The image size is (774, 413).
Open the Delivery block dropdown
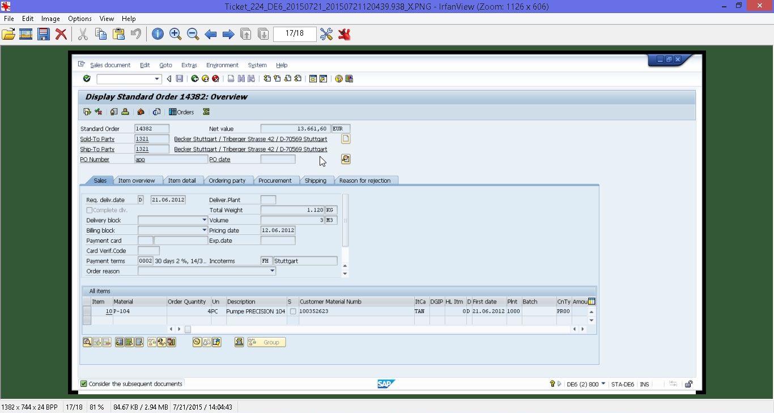point(205,220)
